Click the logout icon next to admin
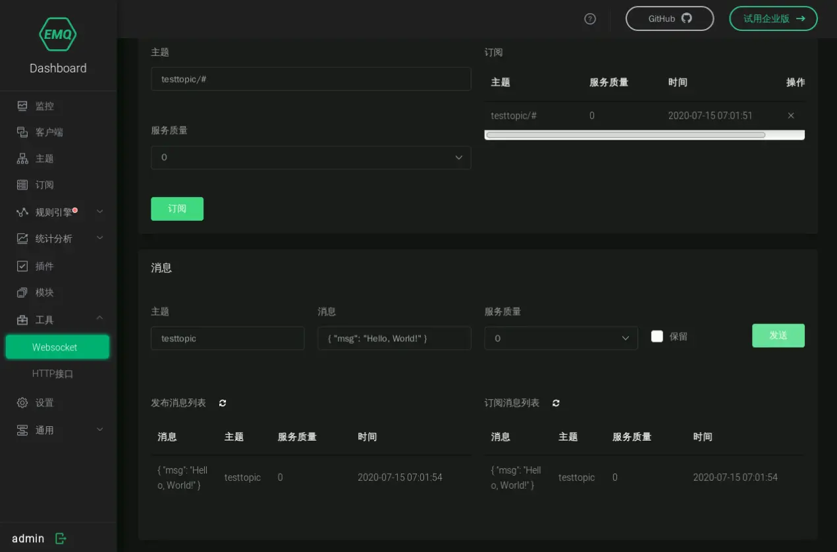Viewport: 837px width, 552px height. point(61,539)
